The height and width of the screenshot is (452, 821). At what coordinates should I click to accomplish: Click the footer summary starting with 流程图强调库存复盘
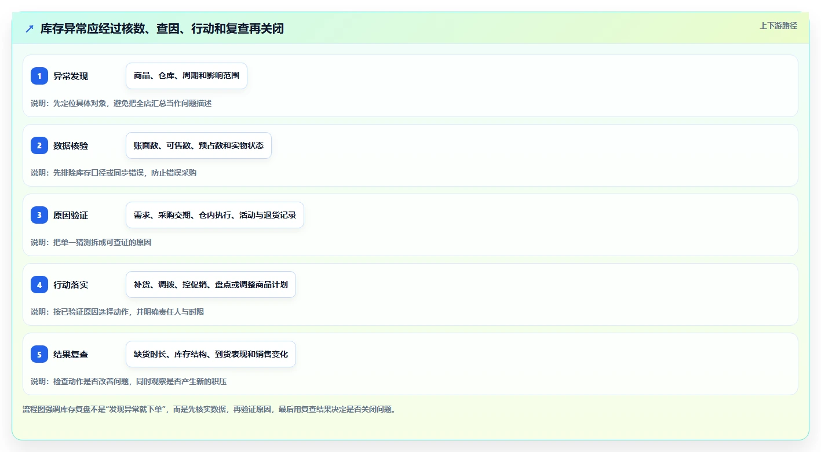(x=209, y=409)
